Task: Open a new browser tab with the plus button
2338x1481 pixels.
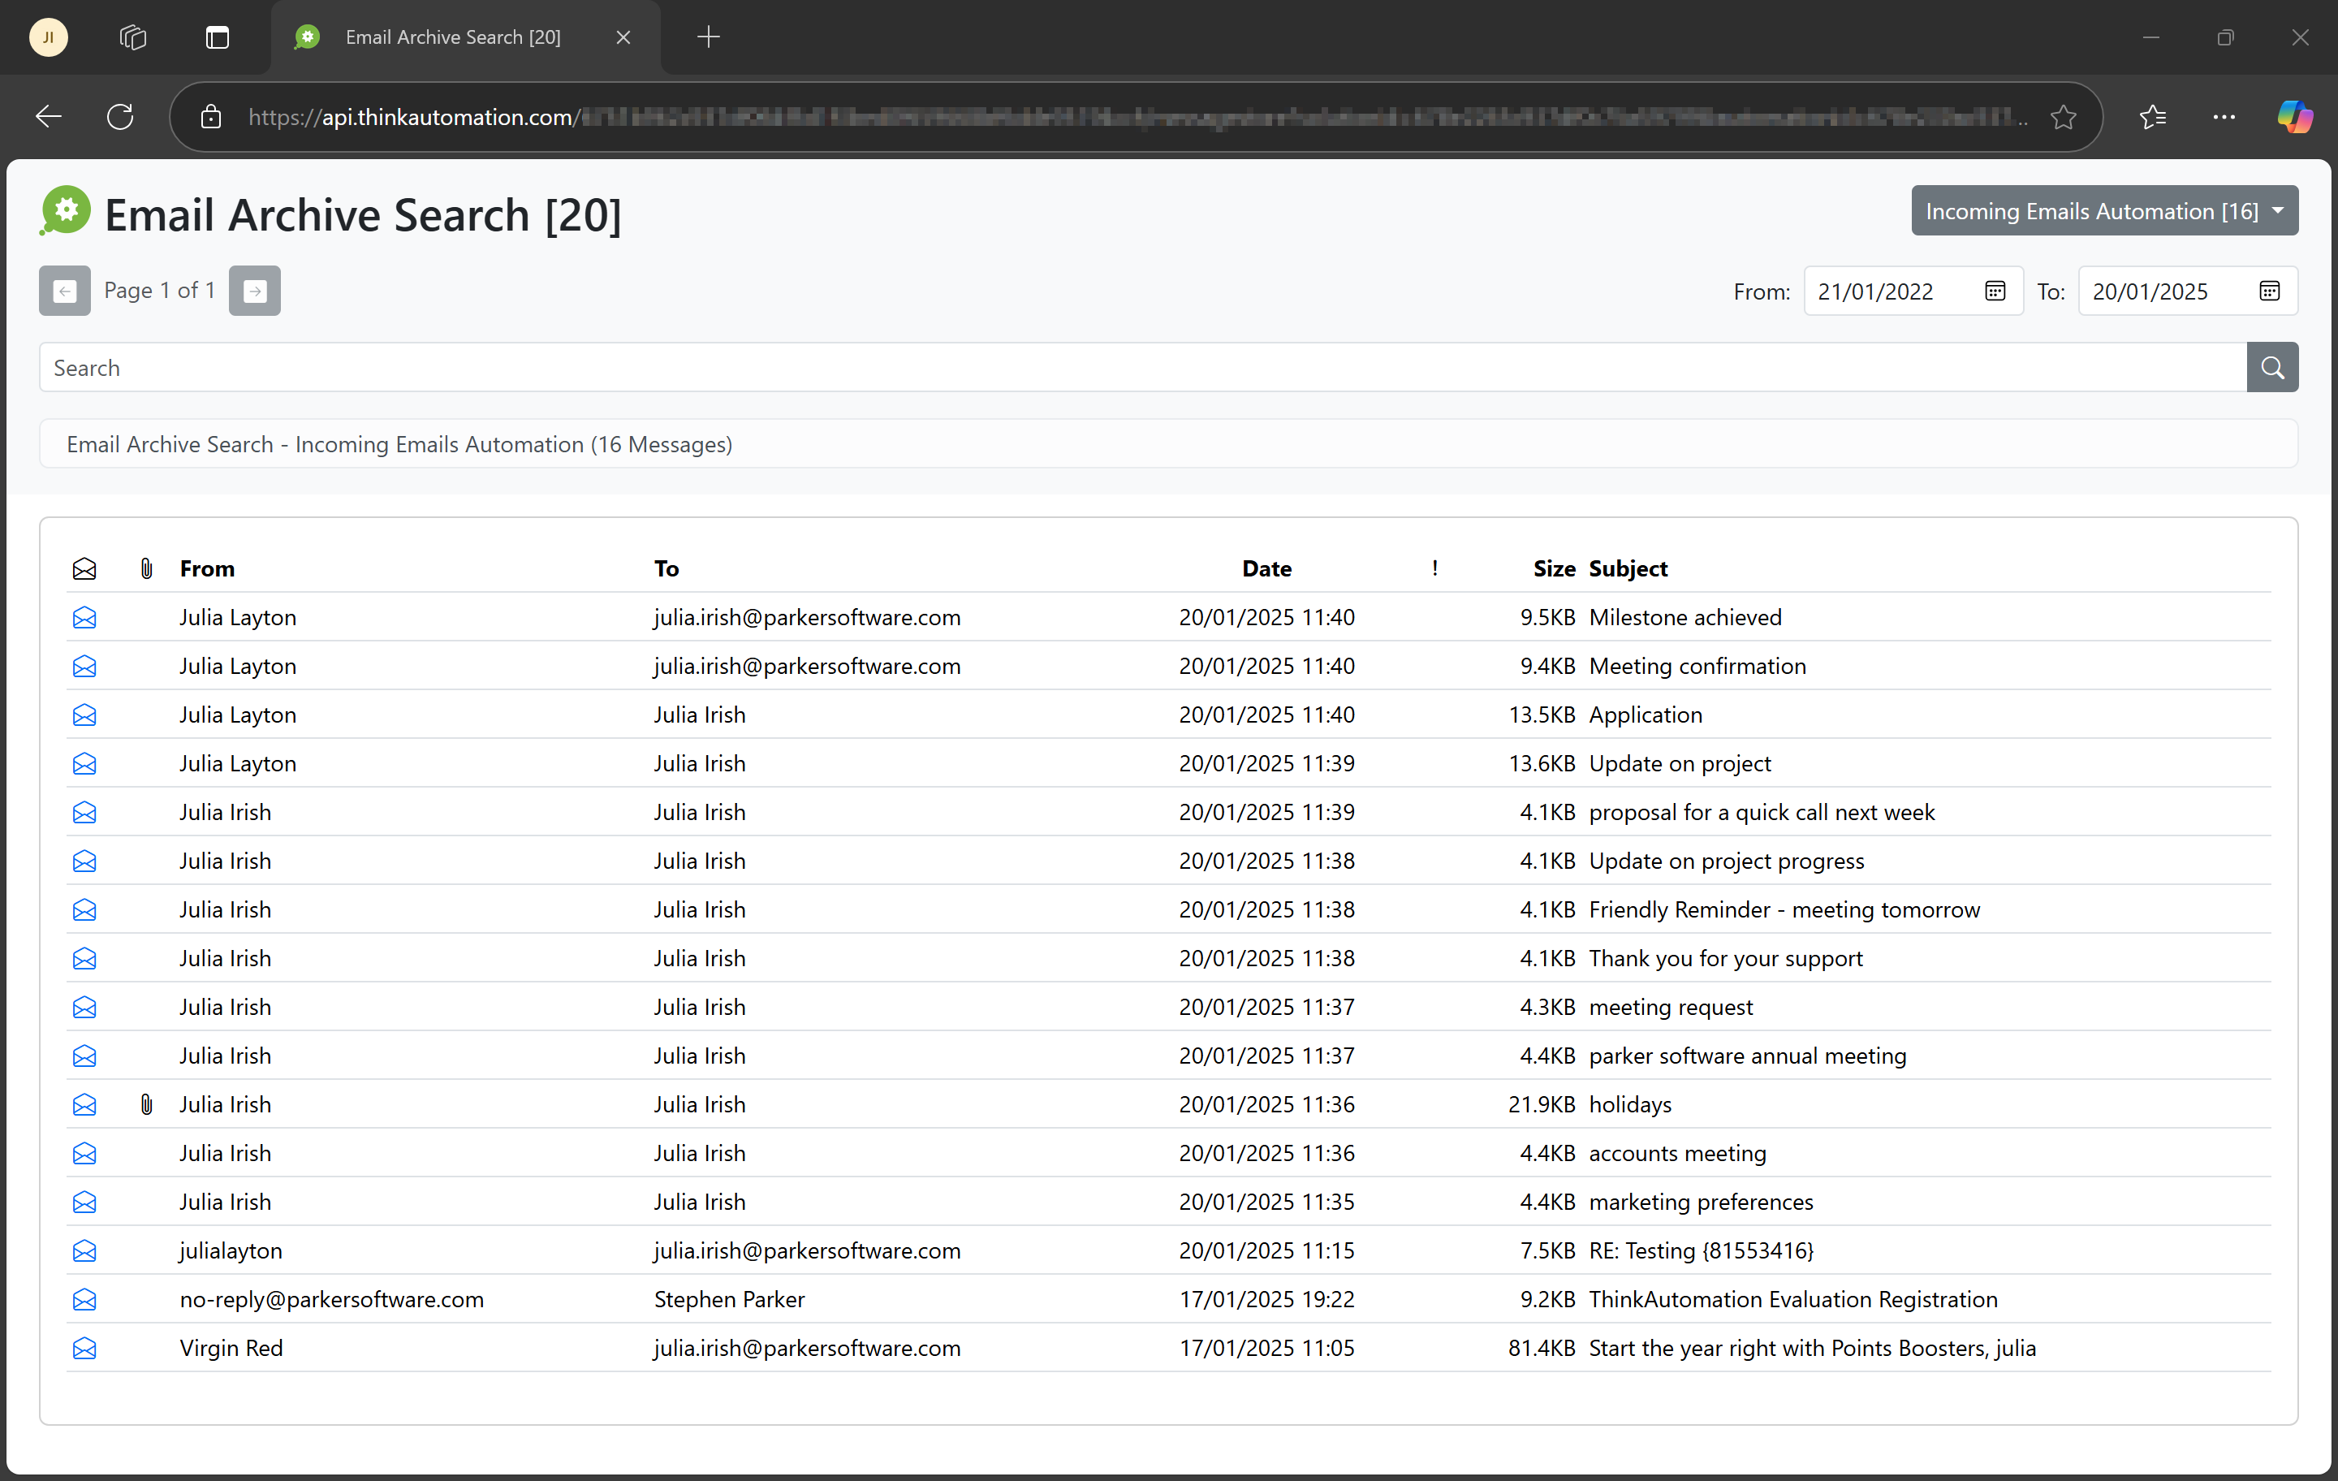Action: coord(708,37)
